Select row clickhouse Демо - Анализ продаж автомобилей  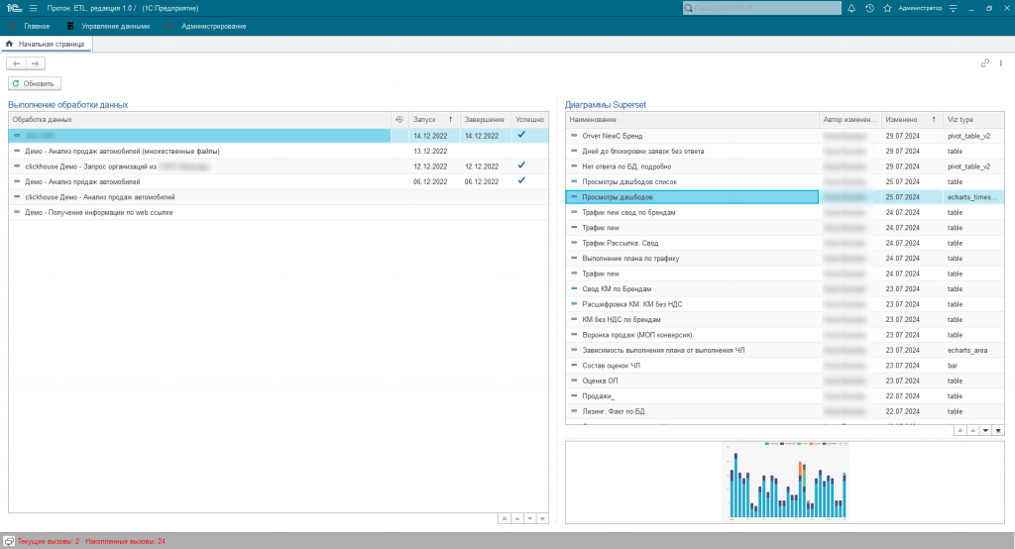tap(279, 197)
